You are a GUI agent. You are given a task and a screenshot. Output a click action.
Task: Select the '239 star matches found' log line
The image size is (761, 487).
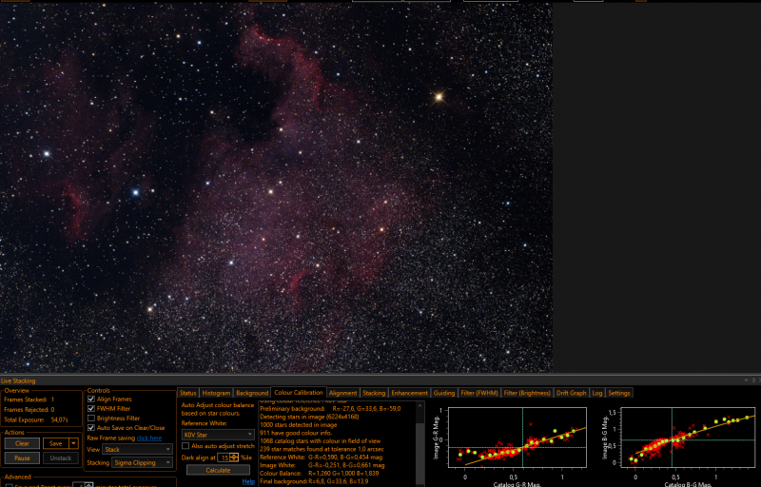322,449
